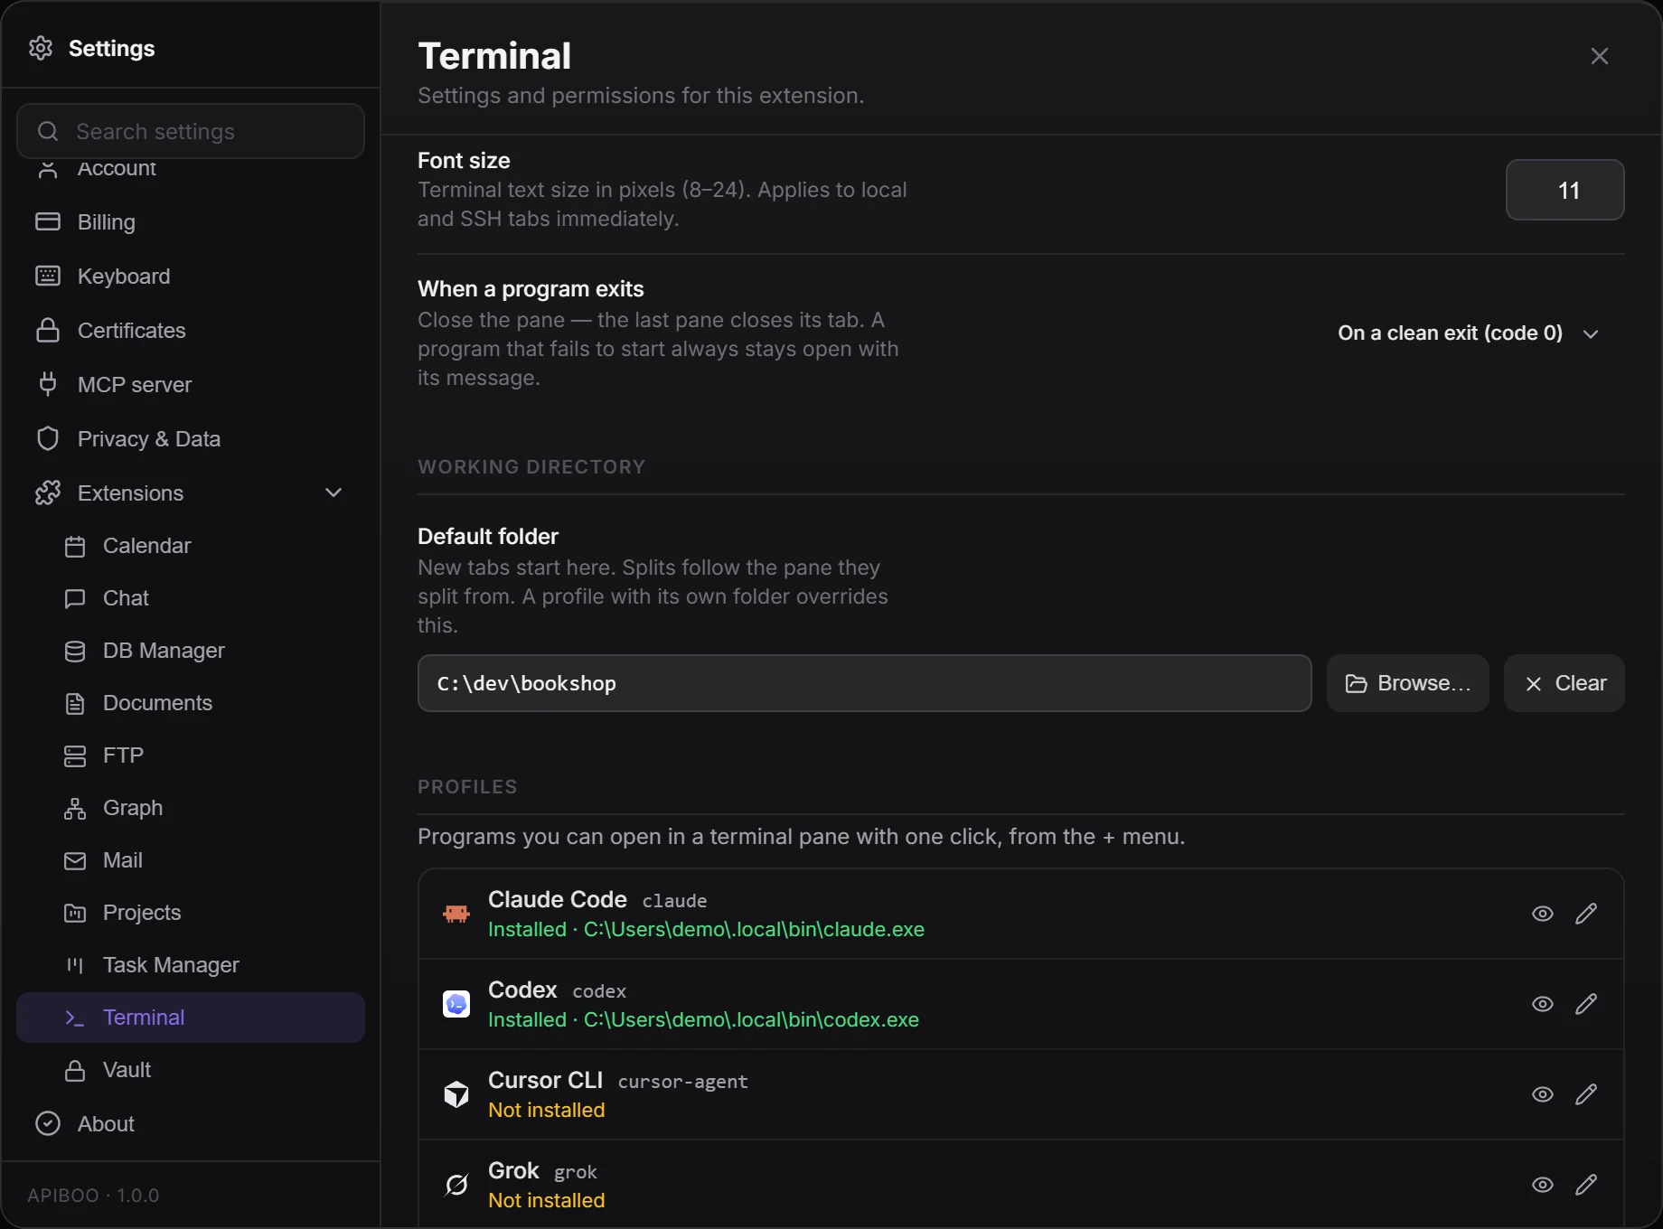
Task: Open the Task Manager extension settings
Action: [191, 965]
